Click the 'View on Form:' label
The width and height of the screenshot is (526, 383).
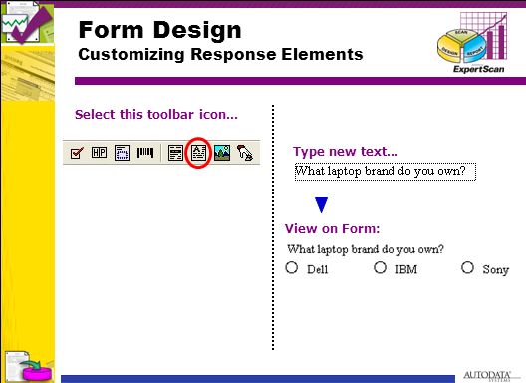click(x=332, y=229)
